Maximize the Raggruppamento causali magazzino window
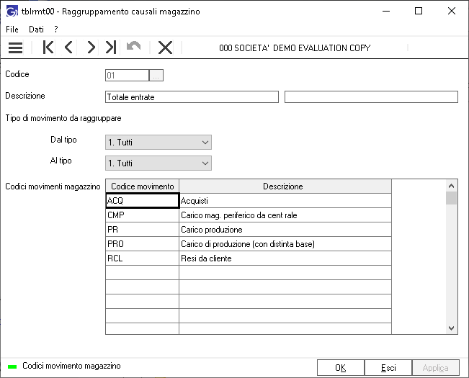 point(419,12)
